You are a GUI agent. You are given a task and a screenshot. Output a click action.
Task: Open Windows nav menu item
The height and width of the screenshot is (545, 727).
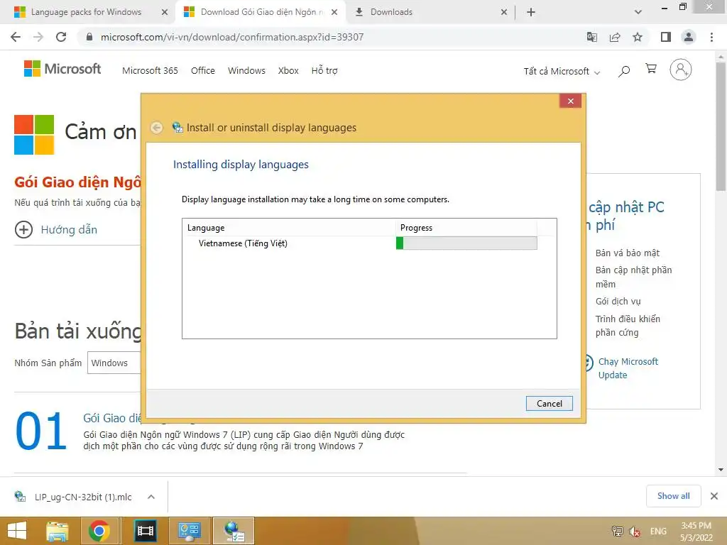(246, 70)
